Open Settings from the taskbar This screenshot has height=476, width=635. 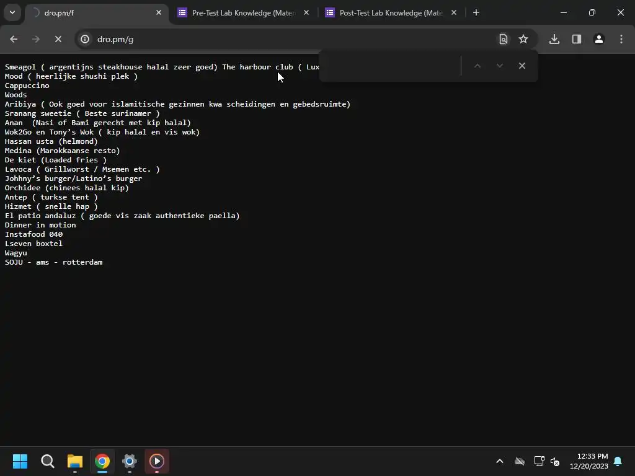130,461
